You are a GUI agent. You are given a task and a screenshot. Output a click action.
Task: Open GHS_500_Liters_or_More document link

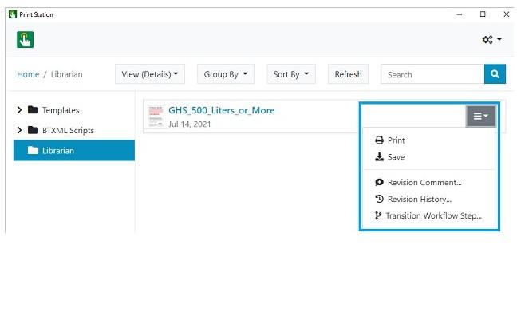(222, 110)
